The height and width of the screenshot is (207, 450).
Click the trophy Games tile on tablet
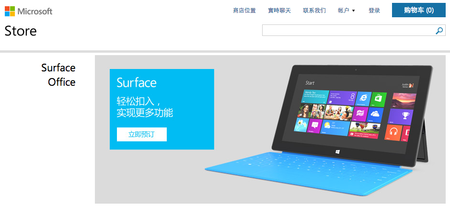tap(405, 115)
